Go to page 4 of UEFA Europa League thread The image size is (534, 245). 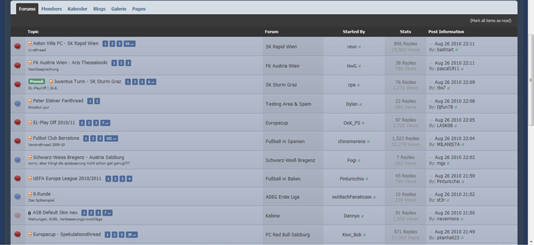click(x=129, y=178)
